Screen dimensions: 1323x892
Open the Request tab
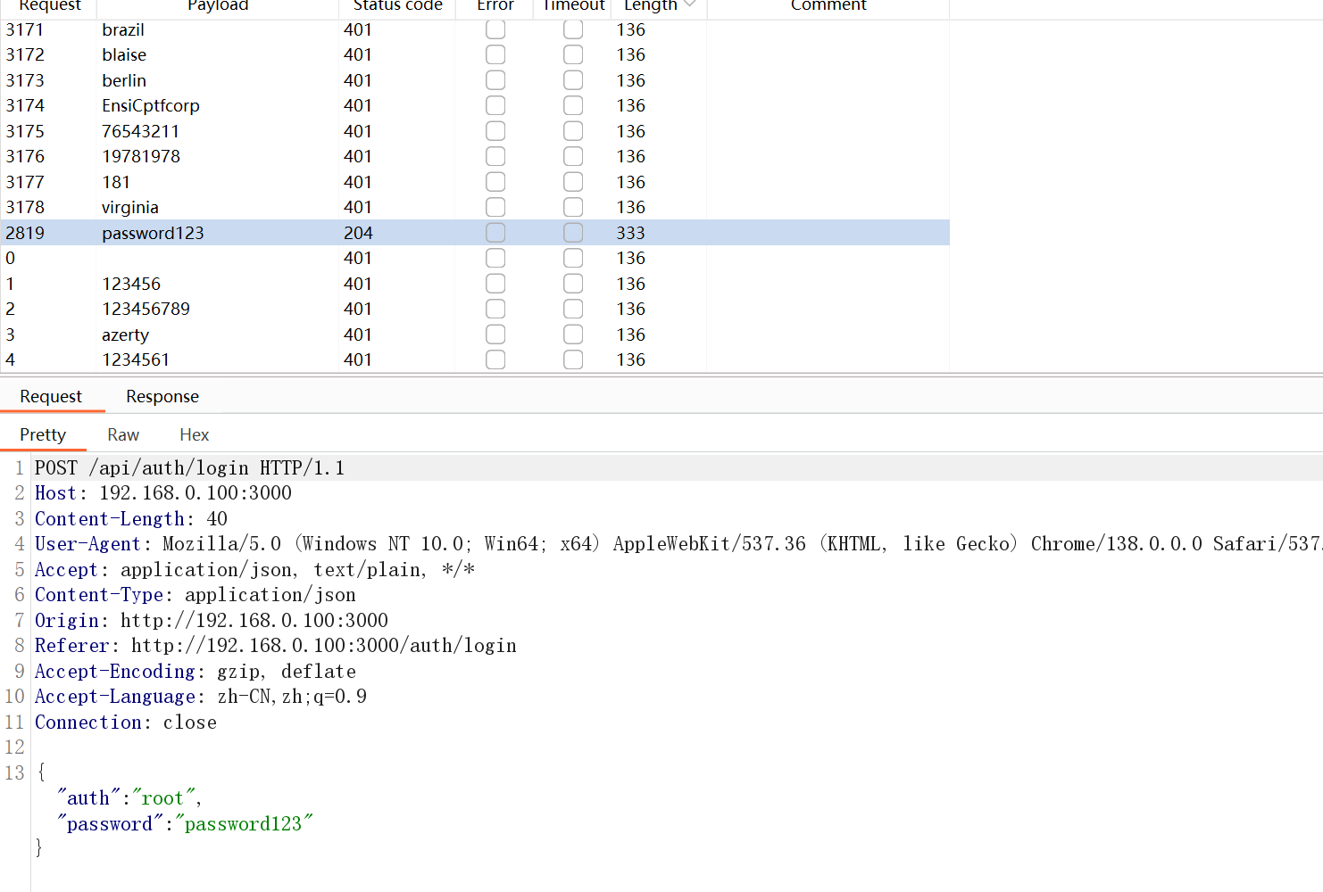[x=51, y=396]
